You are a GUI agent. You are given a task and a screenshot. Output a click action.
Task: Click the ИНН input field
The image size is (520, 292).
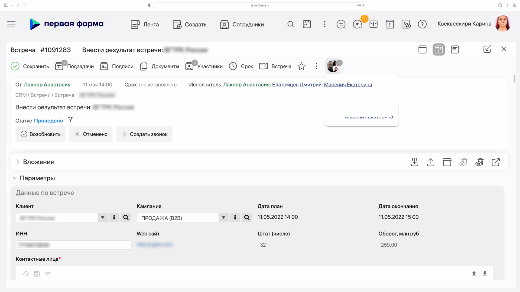pyautogui.click(x=74, y=245)
